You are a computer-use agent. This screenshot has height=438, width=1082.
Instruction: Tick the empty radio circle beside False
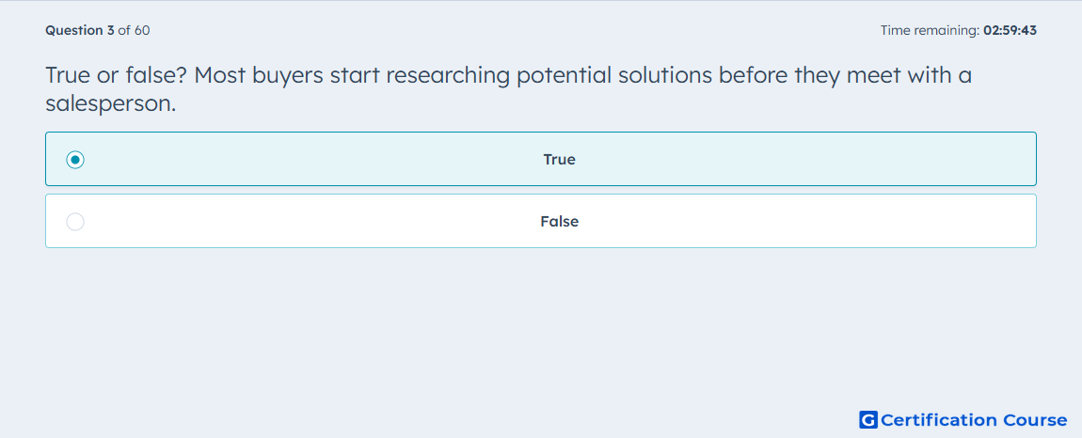[x=75, y=222]
